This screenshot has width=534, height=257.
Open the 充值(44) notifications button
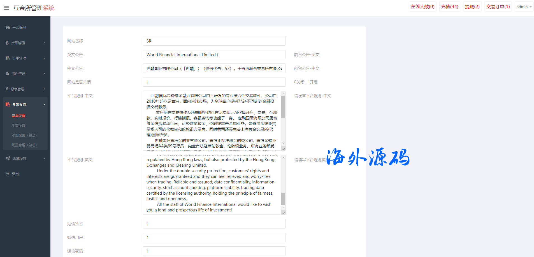point(449,7)
